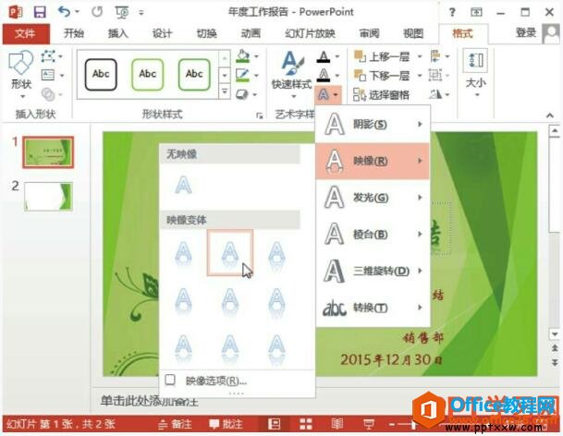Customize Quick Access Toolbar dropdown arrow
563x436 pixels.
coord(141,13)
